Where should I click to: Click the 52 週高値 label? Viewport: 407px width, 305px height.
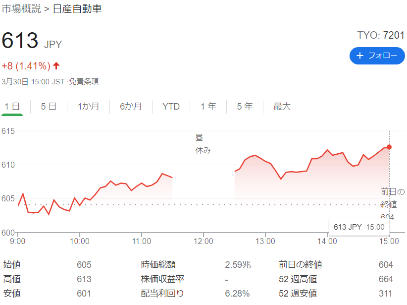[x=298, y=279]
